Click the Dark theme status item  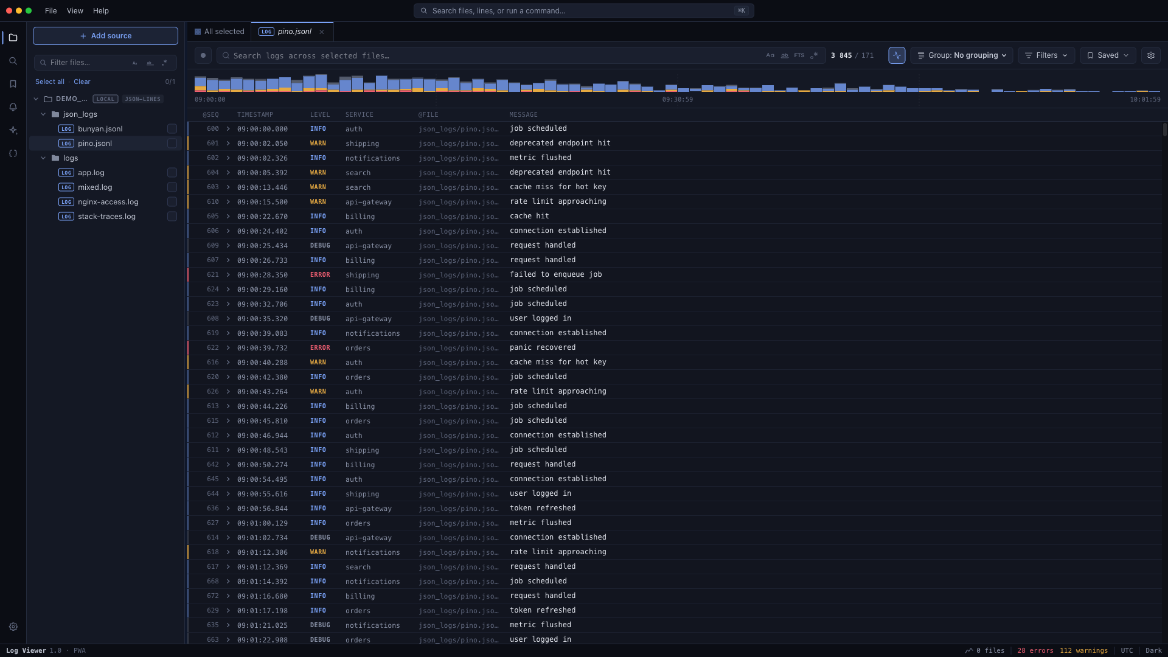click(1153, 651)
